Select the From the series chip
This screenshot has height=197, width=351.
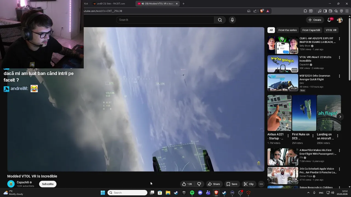click(287, 30)
